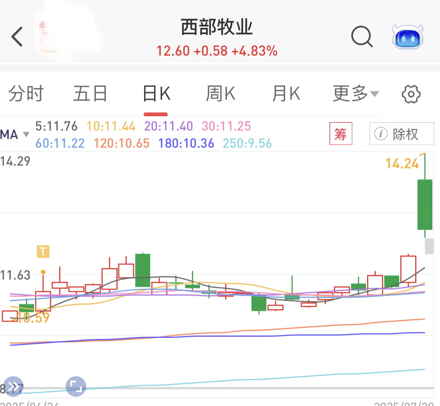Switch to 五日 tab

90,93
